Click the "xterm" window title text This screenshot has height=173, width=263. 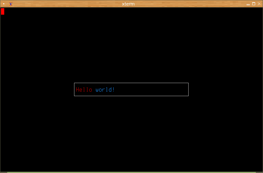(128, 4)
